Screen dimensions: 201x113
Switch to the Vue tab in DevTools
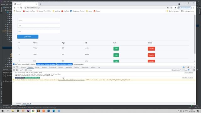pyautogui.click(x=99, y=67)
